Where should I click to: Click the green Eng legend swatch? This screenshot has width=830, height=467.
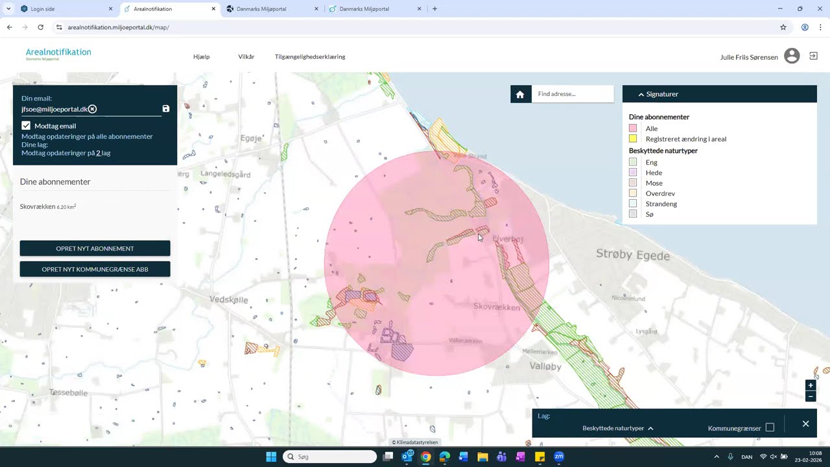[633, 162]
